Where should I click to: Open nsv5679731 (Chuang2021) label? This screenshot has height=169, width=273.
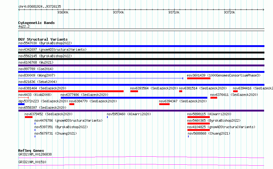[x=56, y=133]
